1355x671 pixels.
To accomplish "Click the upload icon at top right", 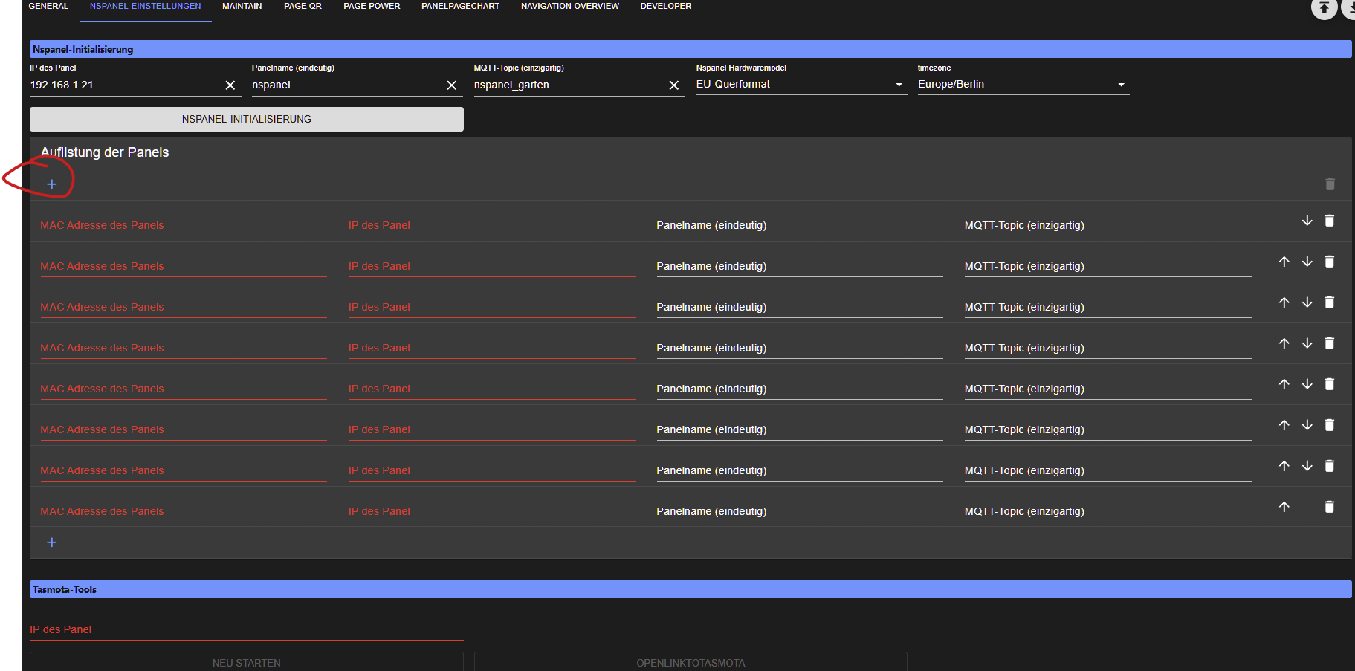I will point(1324,8).
